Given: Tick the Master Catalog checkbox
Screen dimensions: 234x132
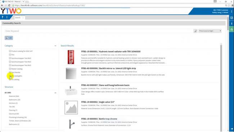Looking at the screenshot, I should tap(10, 69).
